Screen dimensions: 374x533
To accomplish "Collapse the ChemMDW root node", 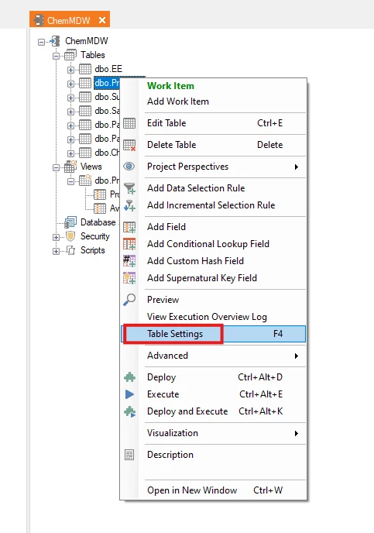I will 41,42.
